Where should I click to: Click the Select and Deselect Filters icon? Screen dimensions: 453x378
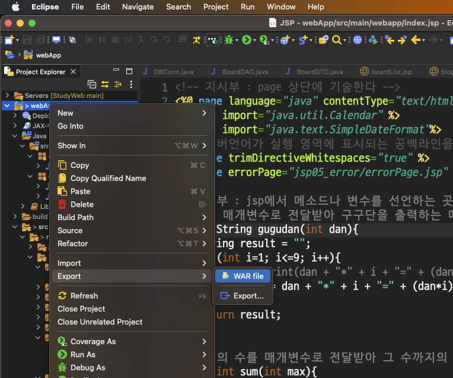(118, 84)
